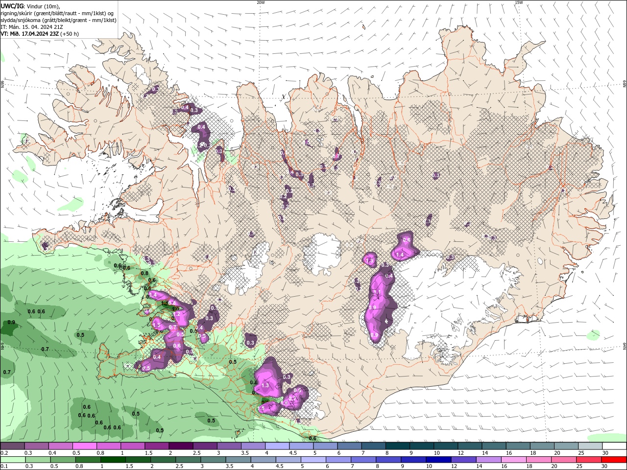Viewport: 627px width, 470px height.
Task: Select the dark teal upper legend swatch at 8
Action: 397,446
